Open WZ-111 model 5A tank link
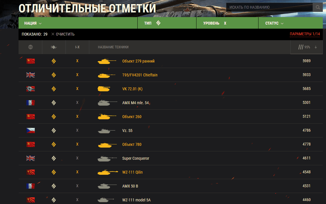This screenshot has width=326, height=204. [136, 200]
